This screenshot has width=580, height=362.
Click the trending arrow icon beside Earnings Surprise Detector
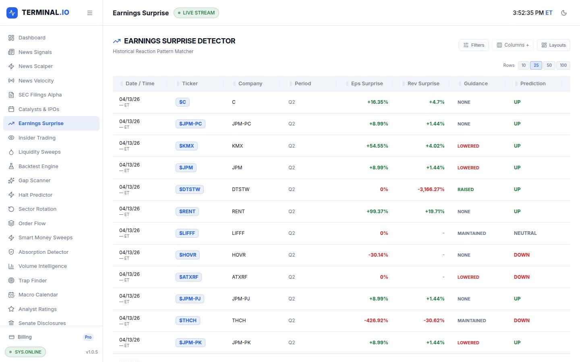(117, 41)
